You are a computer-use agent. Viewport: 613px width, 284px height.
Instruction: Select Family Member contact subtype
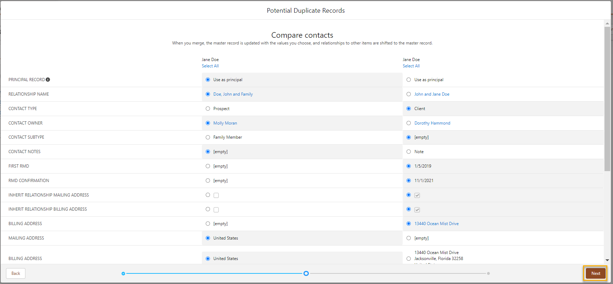[x=208, y=137]
